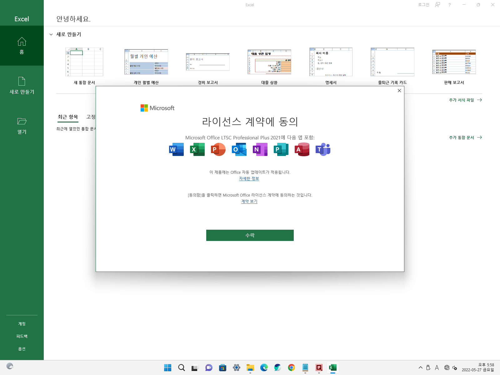Open Task View on the taskbar
This screenshot has width=500, height=375.
point(195,368)
